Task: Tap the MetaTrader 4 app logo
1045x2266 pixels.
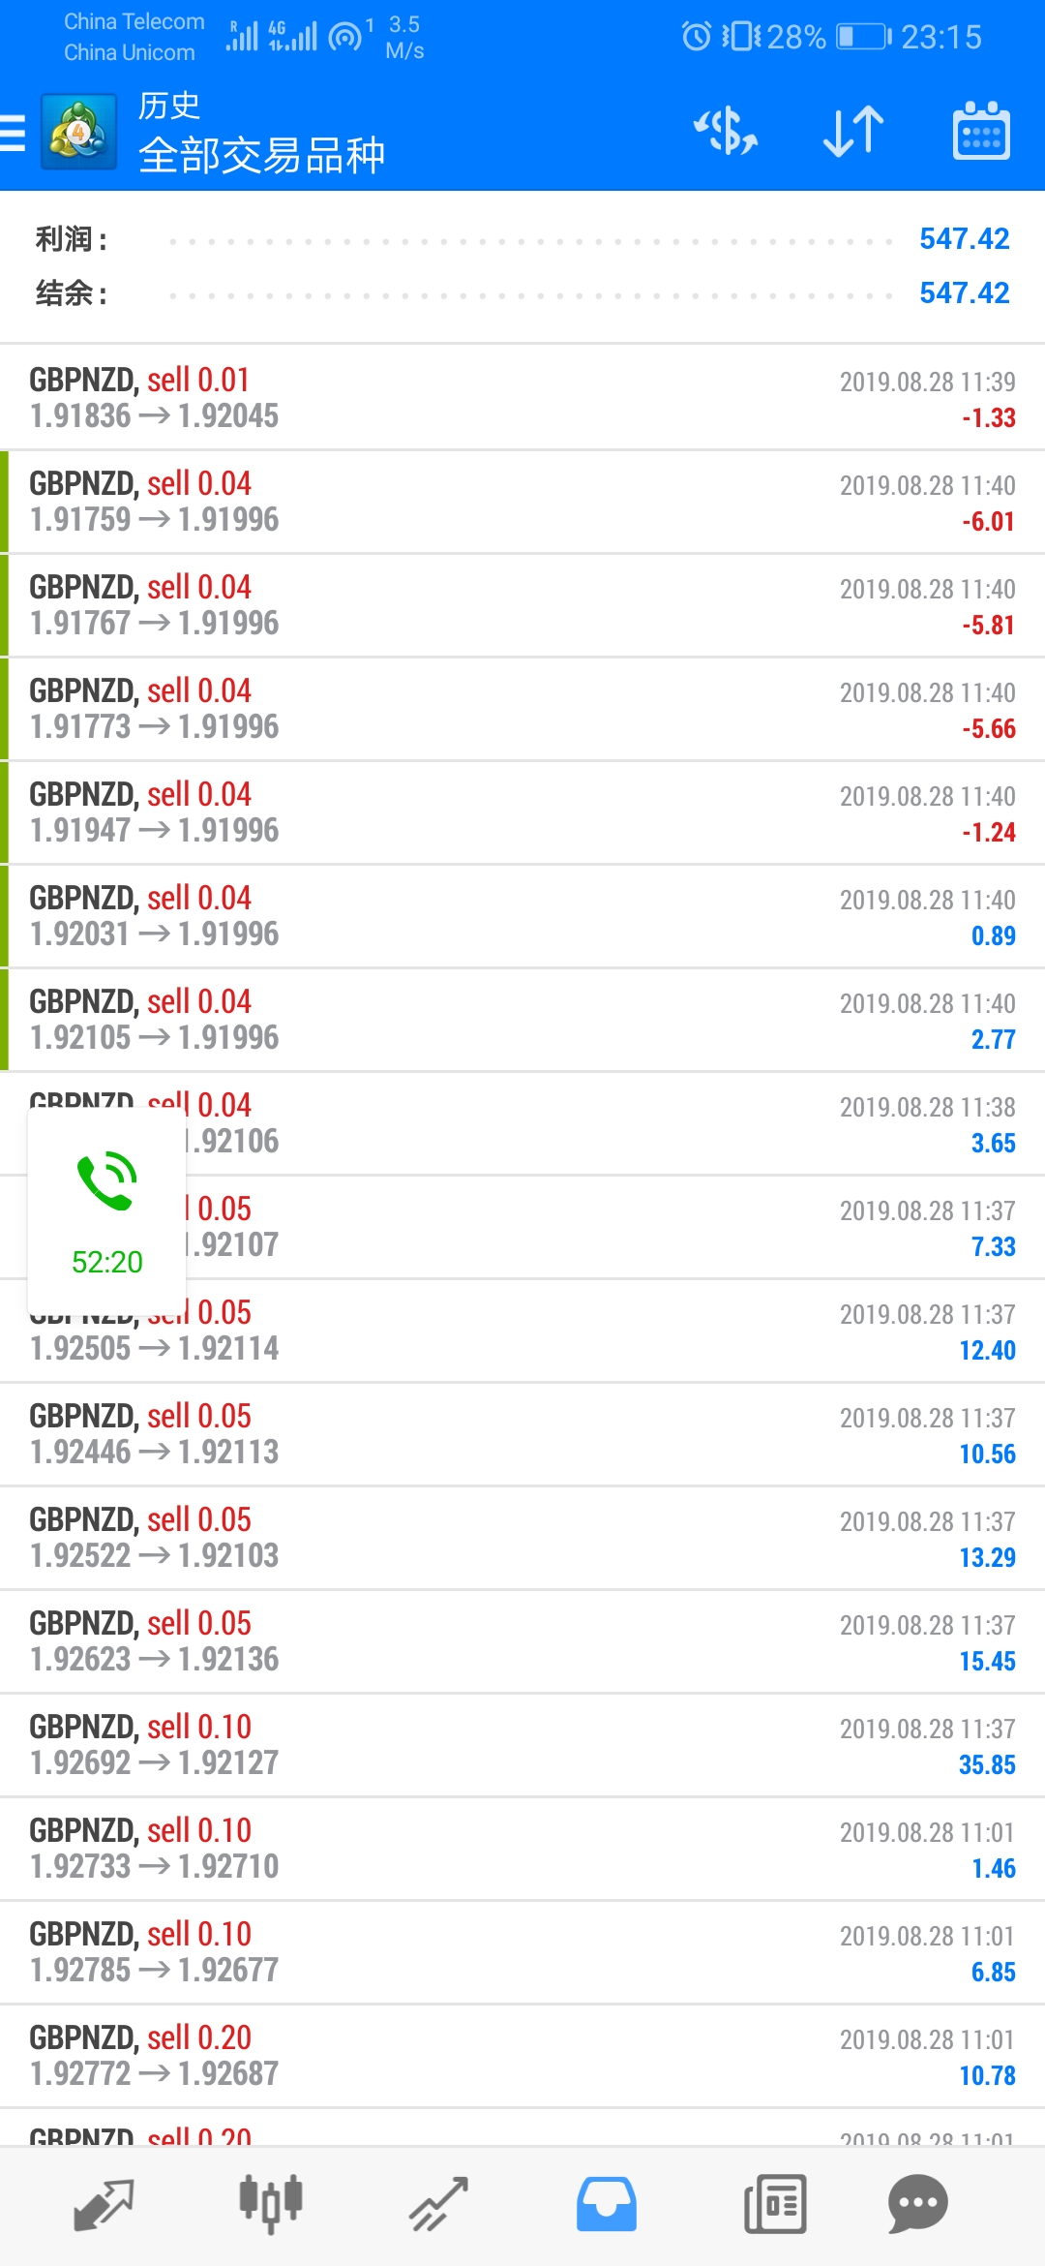Action: [x=79, y=132]
